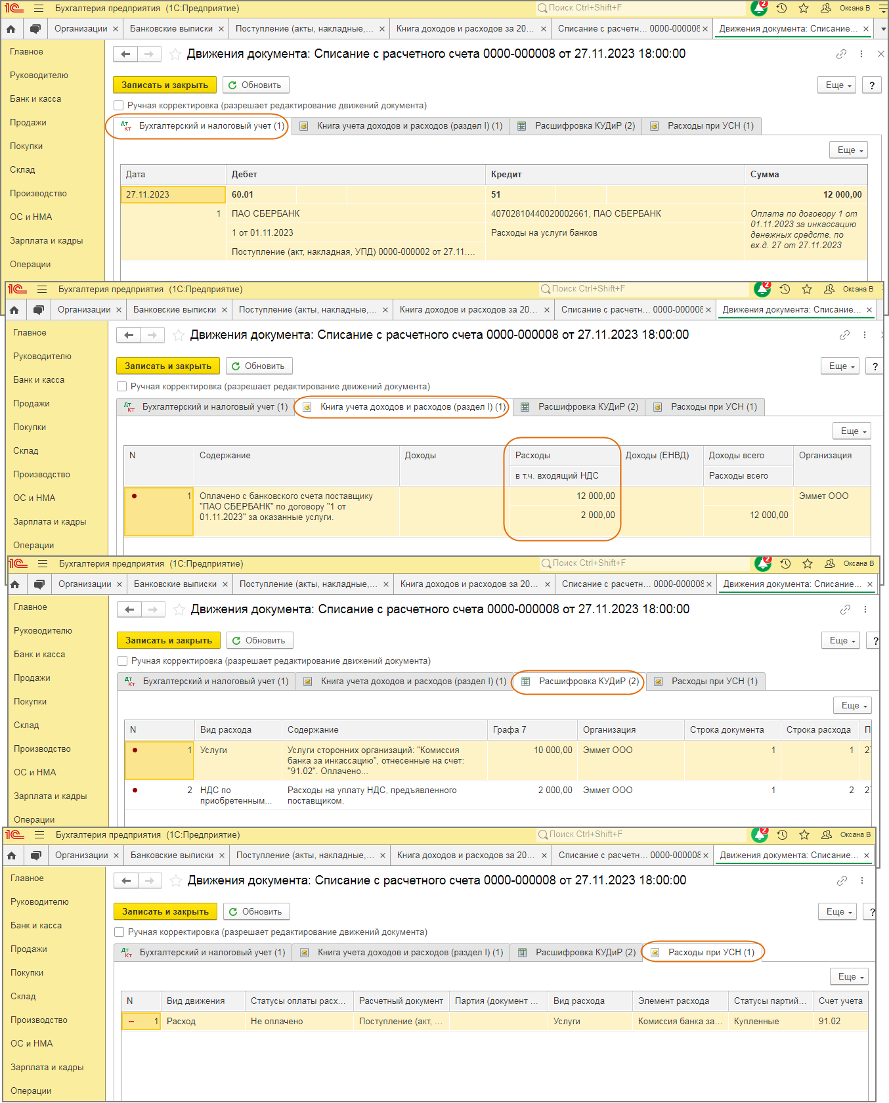
Task: Open the discussions chat icon in topmost window
Action: coord(35,29)
